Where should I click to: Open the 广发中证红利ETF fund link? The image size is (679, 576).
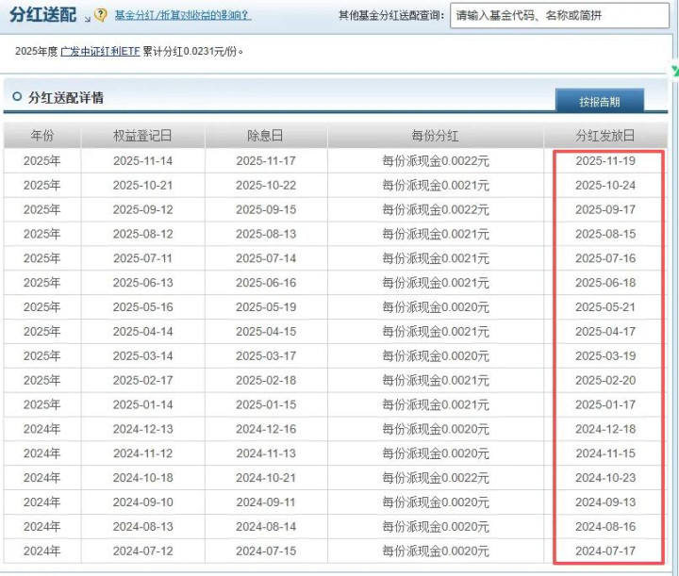(100, 51)
